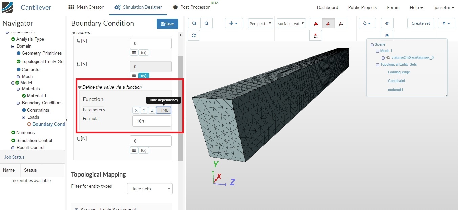Screen dimensions: 458x210
Task: Click the SimScale logo icon
Action: tap(7, 7)
